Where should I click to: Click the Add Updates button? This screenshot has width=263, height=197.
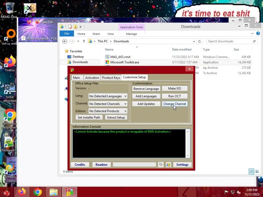pyautogui.click(x=146, y=104)
